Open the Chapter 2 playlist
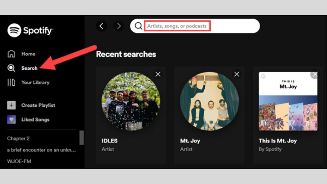 (18, 138)
